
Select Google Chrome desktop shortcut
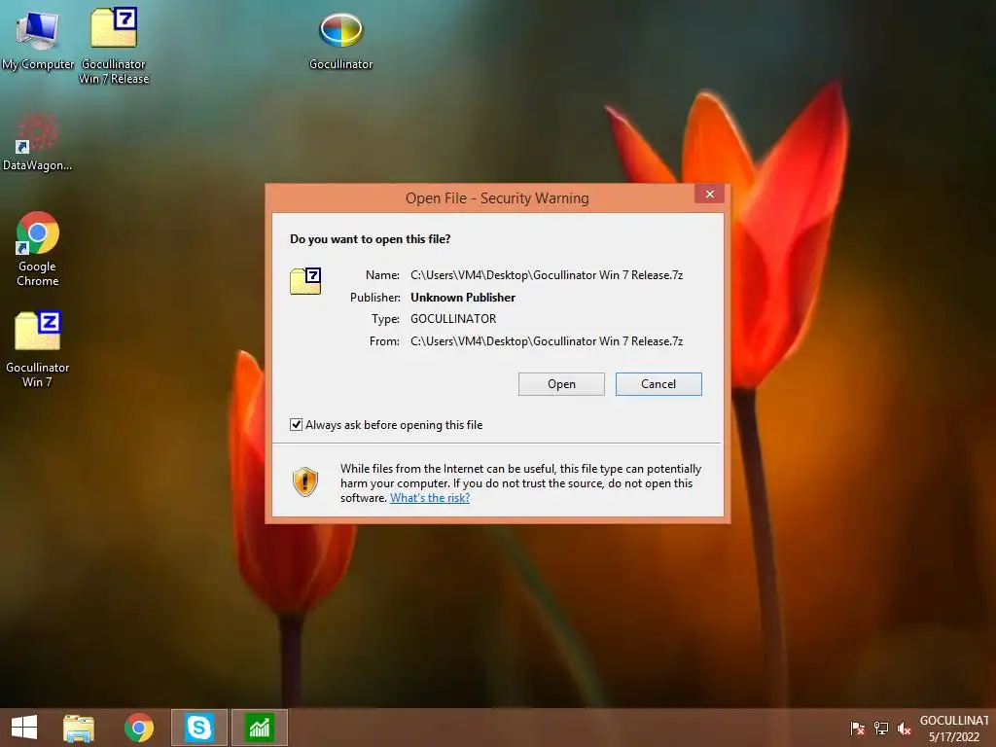[38, 248]
